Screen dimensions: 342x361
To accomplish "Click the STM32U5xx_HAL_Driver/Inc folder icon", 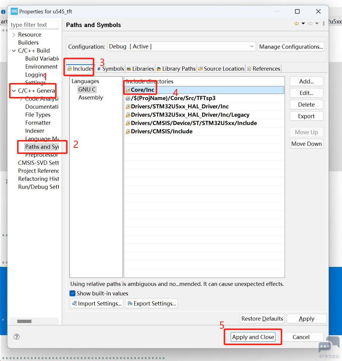I will [128, 106].
